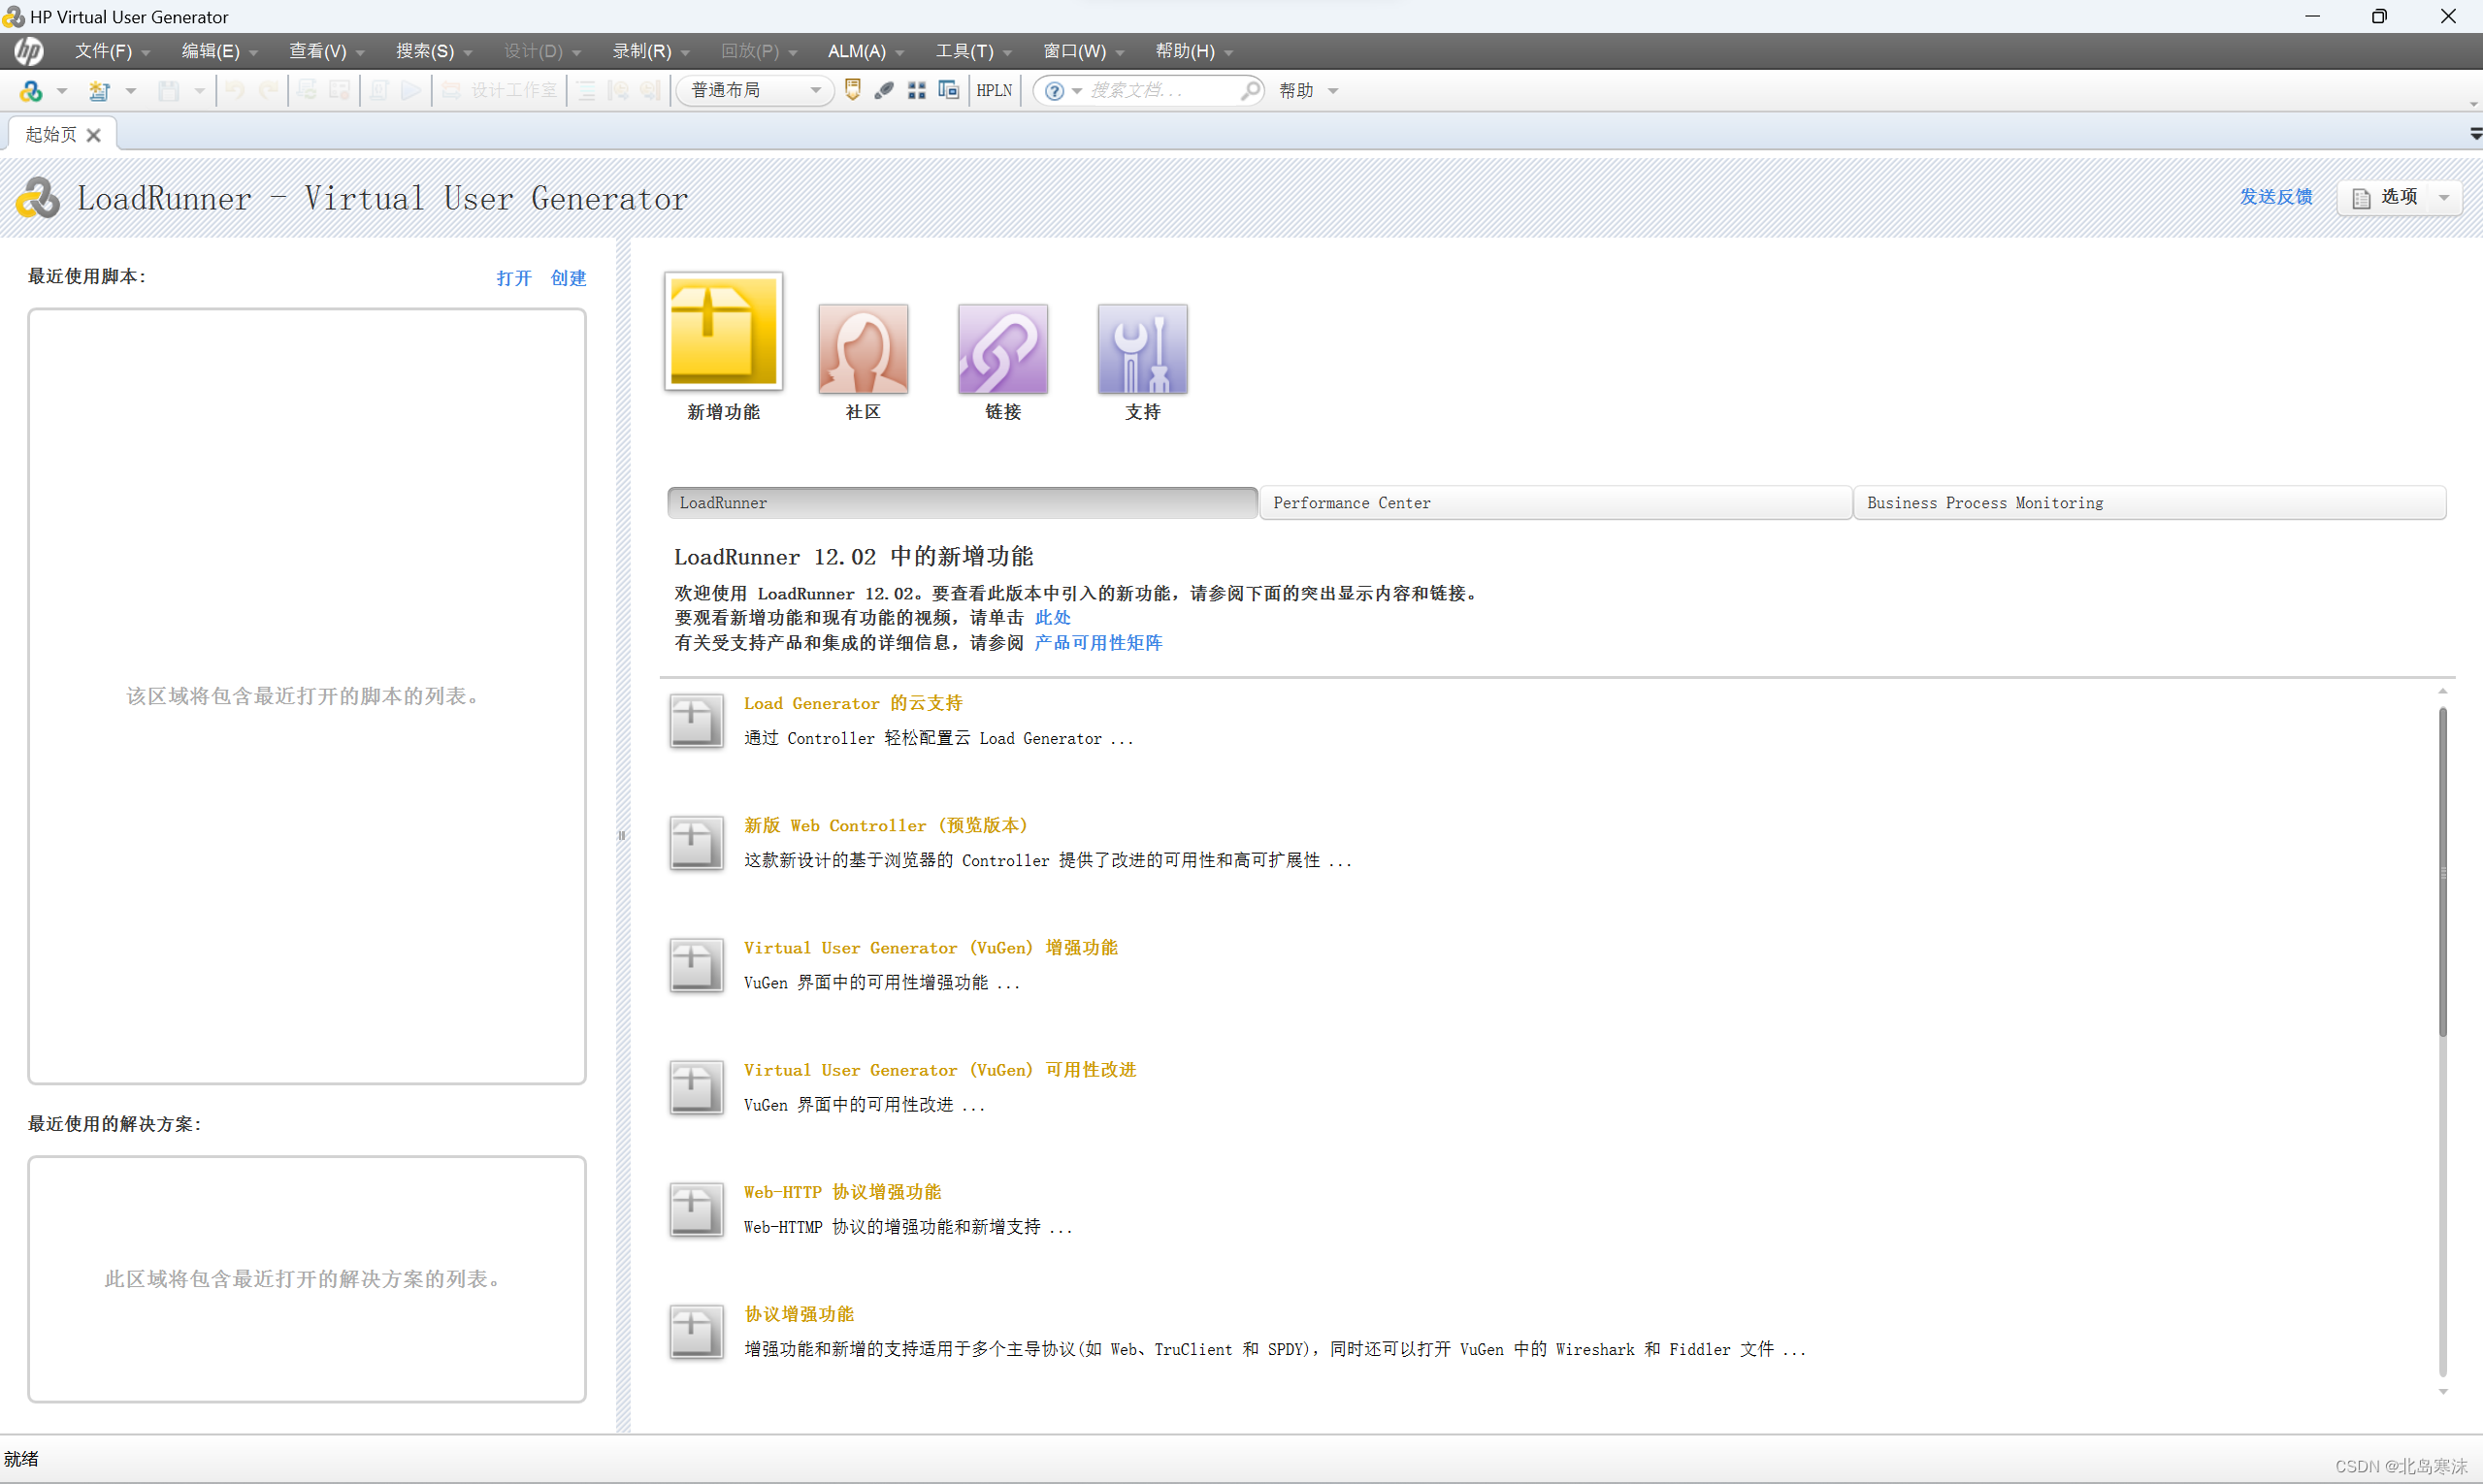Open the Community person icon
This screenshot has height=1484, width=2483.
863,349
